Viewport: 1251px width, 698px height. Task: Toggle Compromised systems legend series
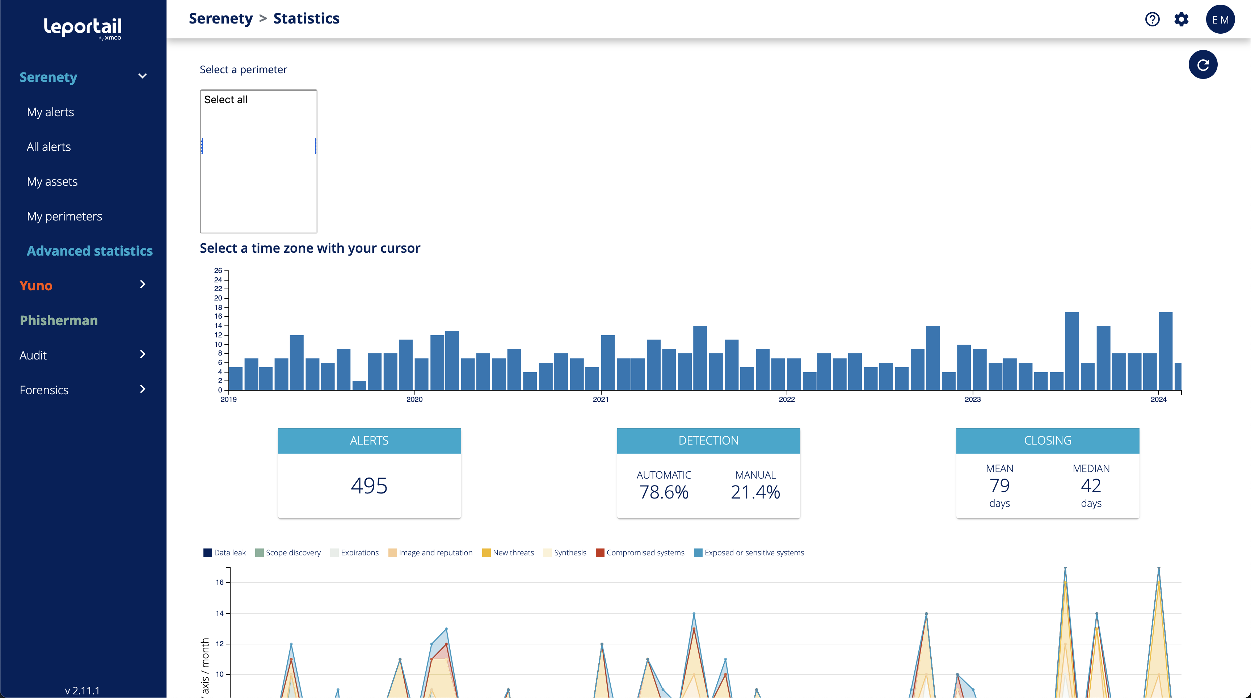[640, 553]
